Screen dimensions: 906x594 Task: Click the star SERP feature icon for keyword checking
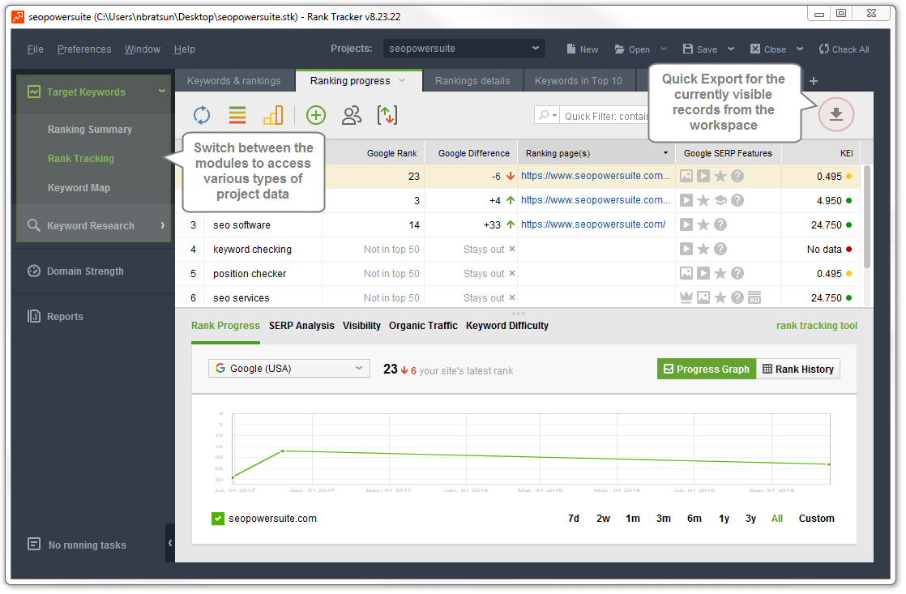703,249
